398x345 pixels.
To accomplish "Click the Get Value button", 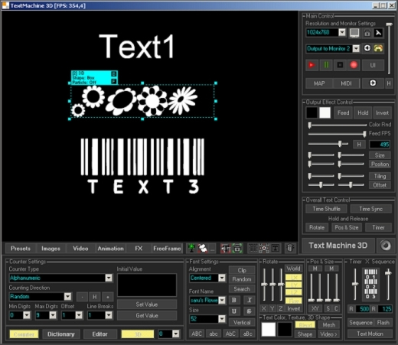I will 147,316.
